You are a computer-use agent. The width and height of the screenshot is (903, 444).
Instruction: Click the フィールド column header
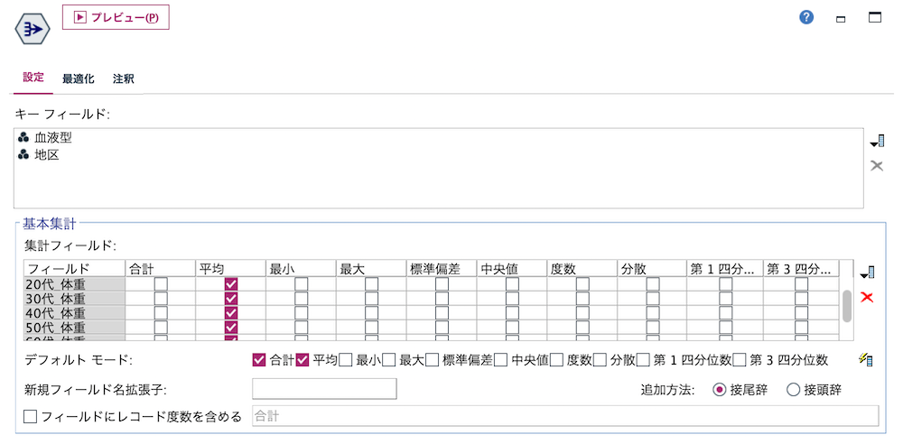pyautogui.click(x=74, y=268)
